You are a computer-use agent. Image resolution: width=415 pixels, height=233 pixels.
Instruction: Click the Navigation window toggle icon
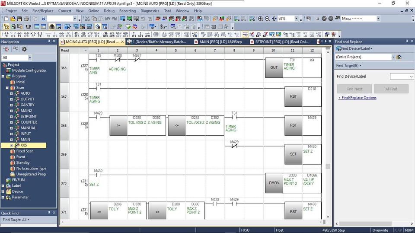[6, 26]
